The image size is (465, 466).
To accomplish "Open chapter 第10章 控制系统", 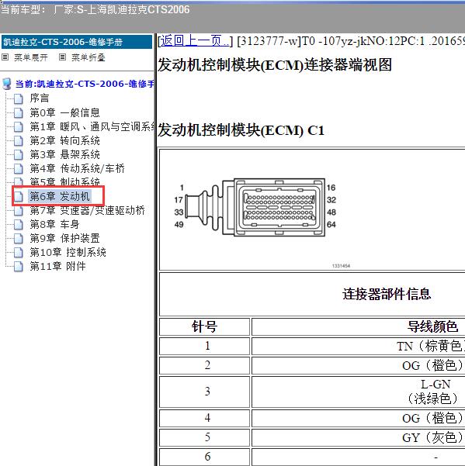I will click(x=68, y=252).
